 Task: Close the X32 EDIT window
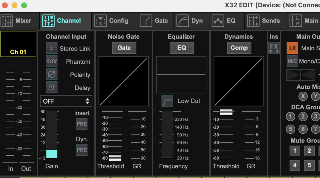(5, 5)
